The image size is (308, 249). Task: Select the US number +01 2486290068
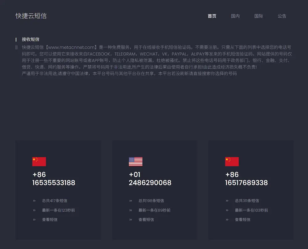click(x=150, y=179)
